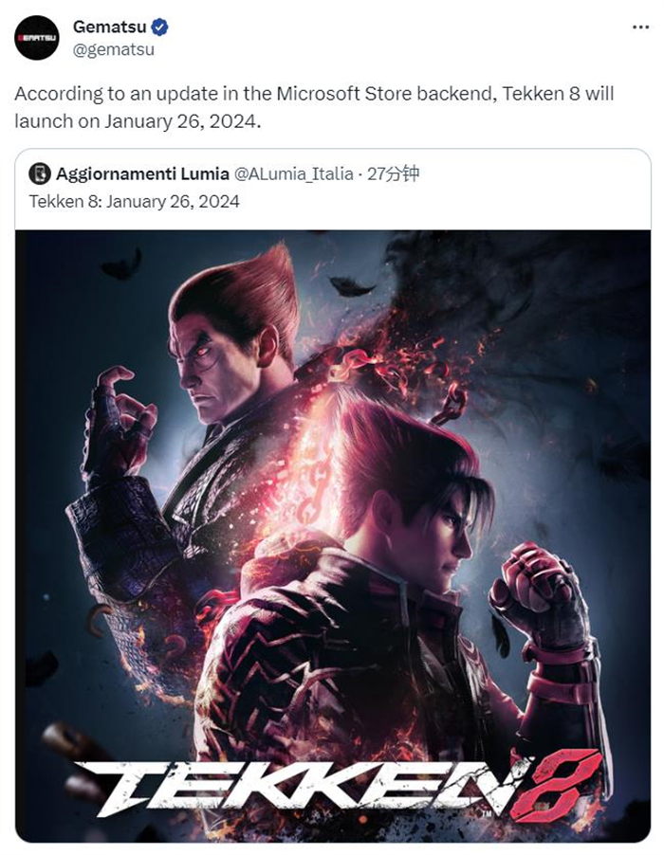The image size is (664, 855).
Task: Click the 27分钟 timestamp
Action: pyautogui.click(x=393, y=173)
